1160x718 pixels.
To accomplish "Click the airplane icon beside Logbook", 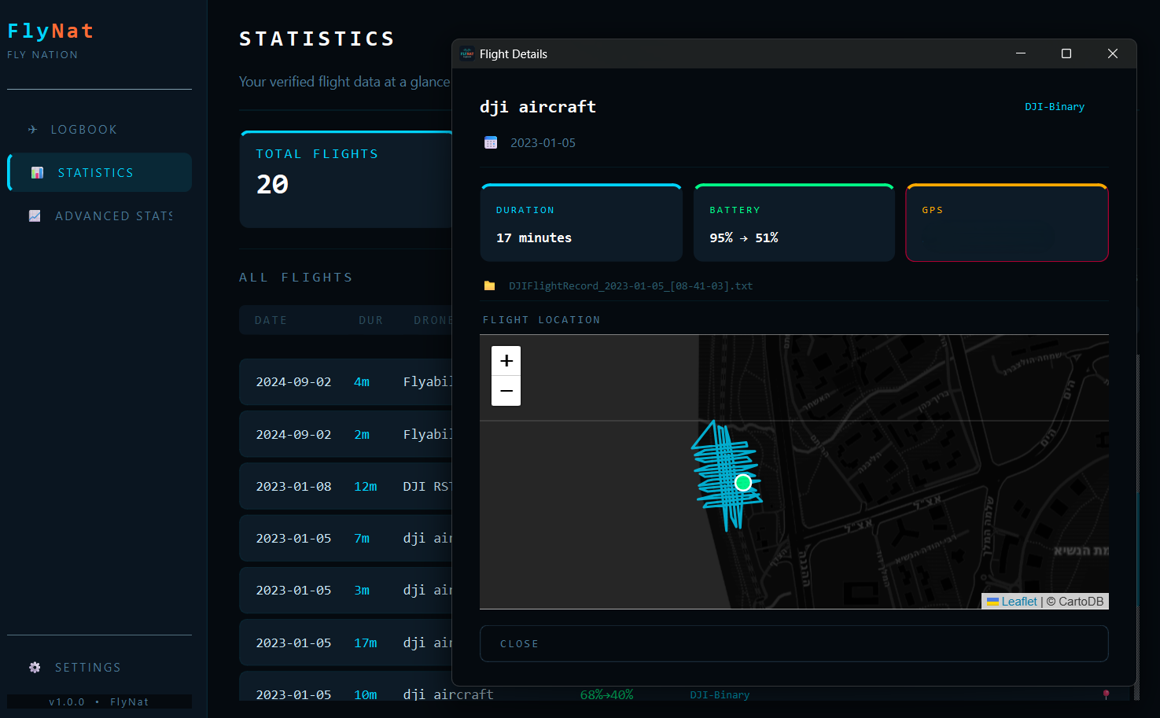I will tap(32, 130).
